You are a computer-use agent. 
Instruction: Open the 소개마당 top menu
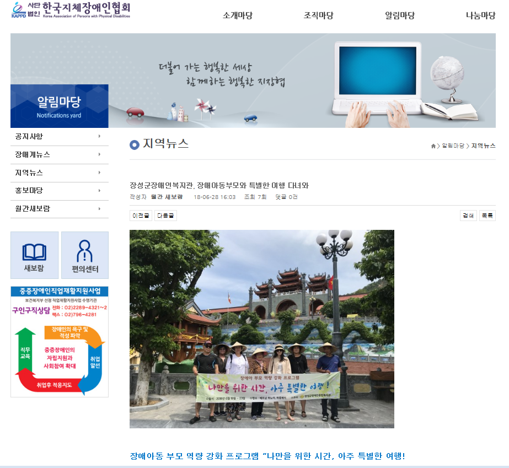[x=238, y=15]
